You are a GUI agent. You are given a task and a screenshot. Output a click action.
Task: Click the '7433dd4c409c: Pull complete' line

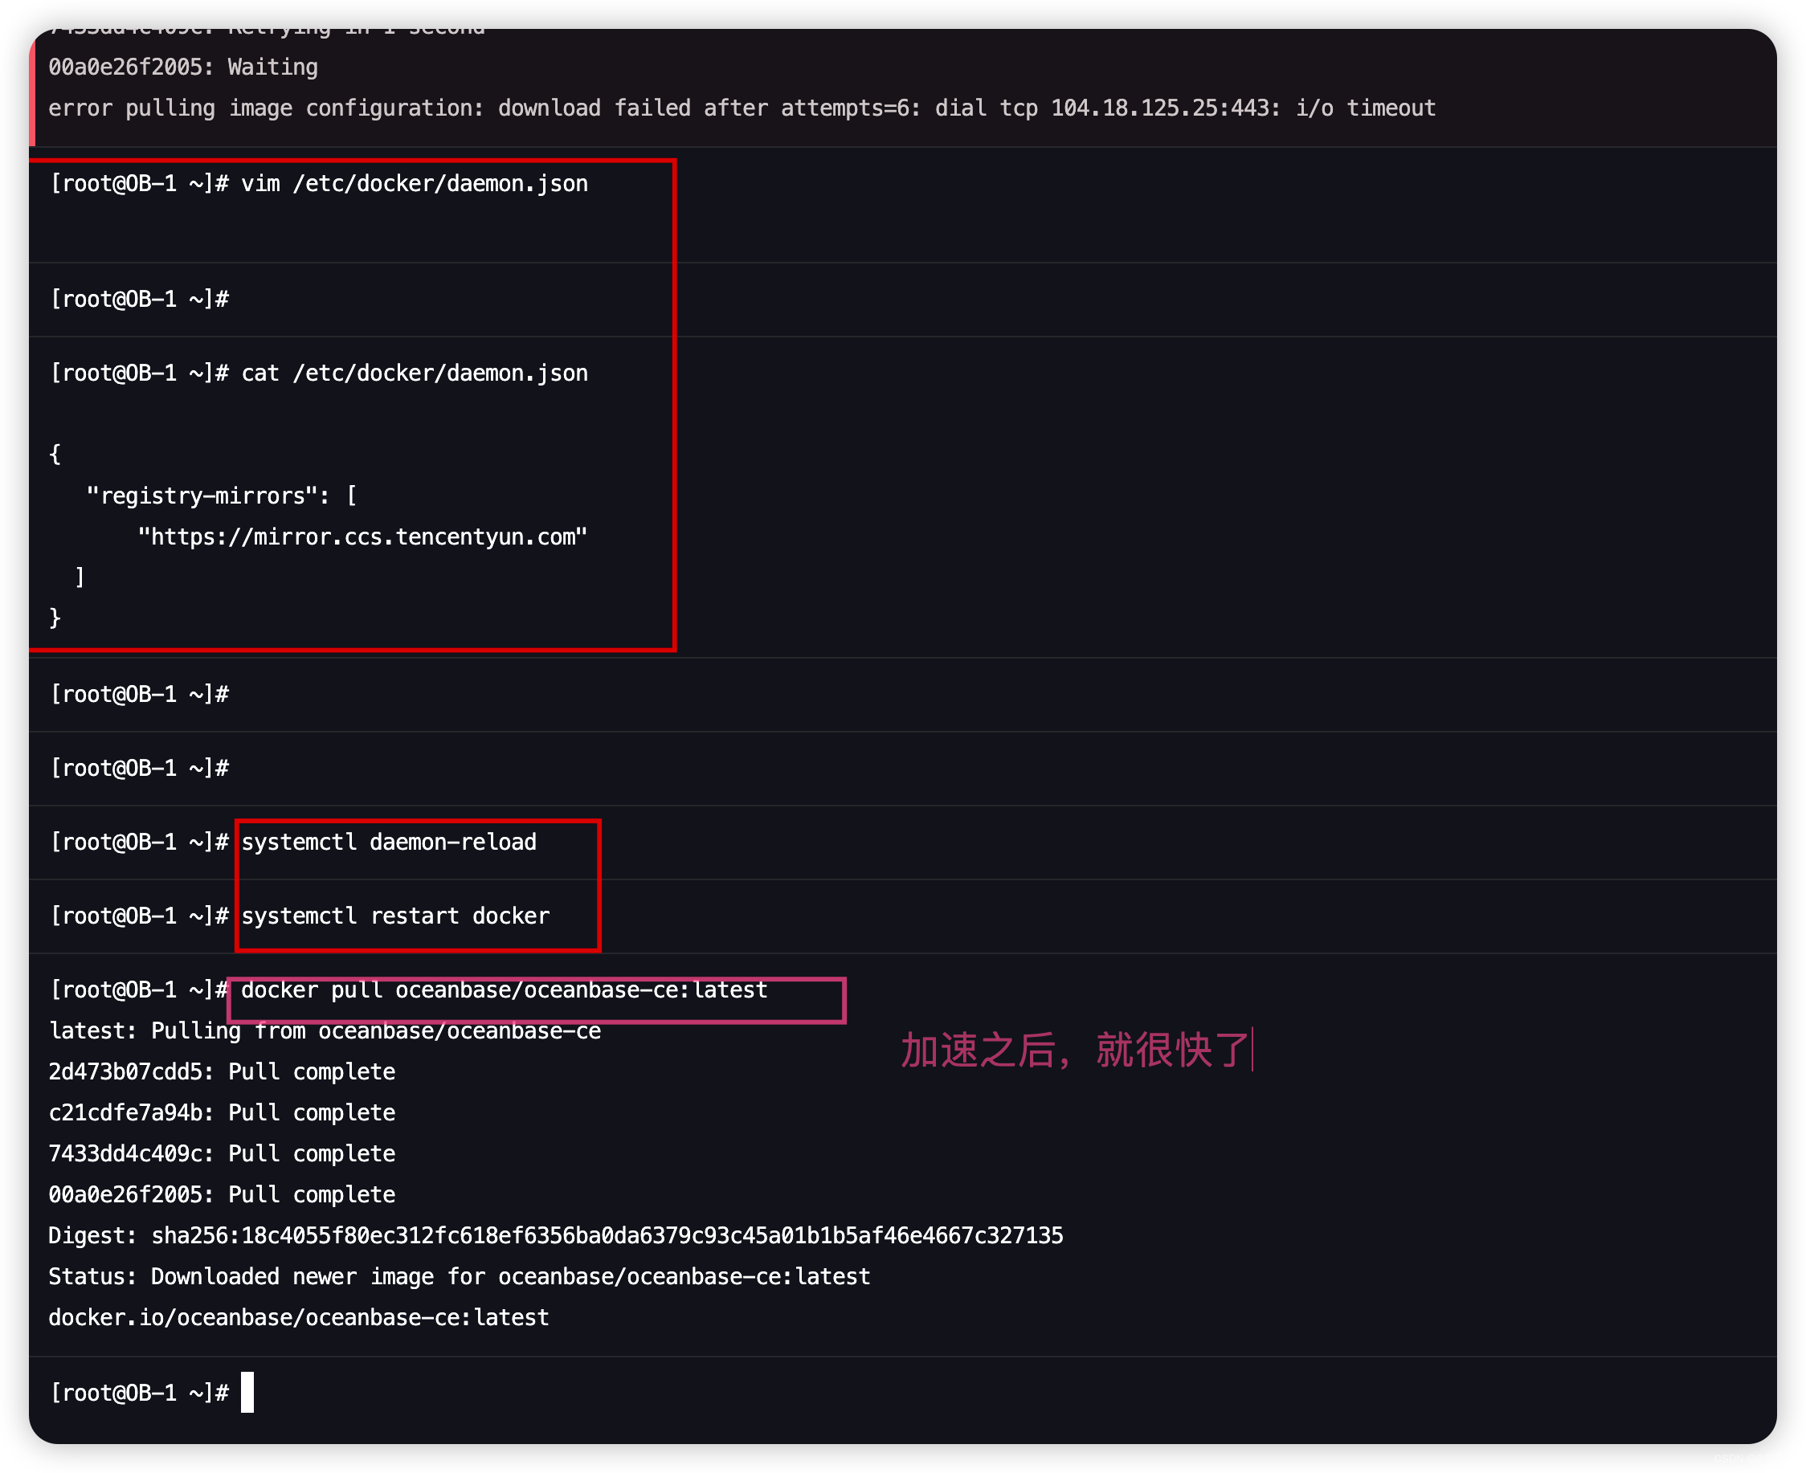coord(222,1154)
